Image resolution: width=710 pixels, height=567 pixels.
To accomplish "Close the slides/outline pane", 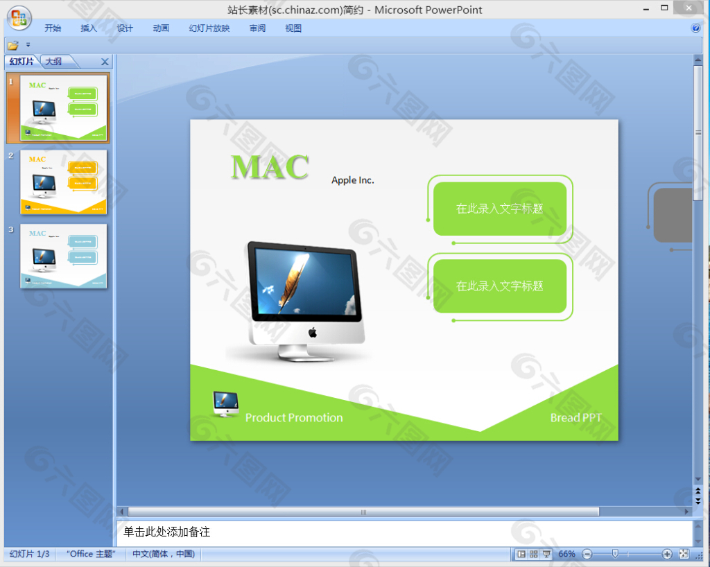I will pos(105,62).
